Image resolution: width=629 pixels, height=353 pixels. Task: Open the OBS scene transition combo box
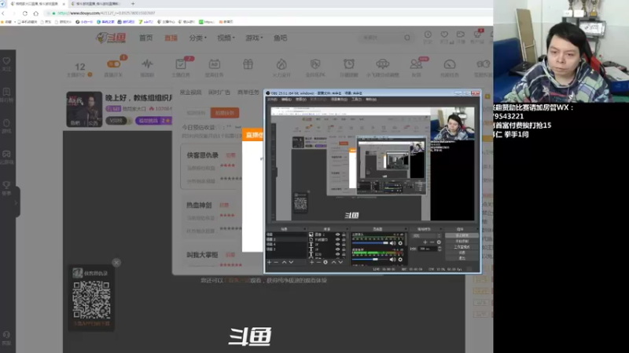(426, 236)
